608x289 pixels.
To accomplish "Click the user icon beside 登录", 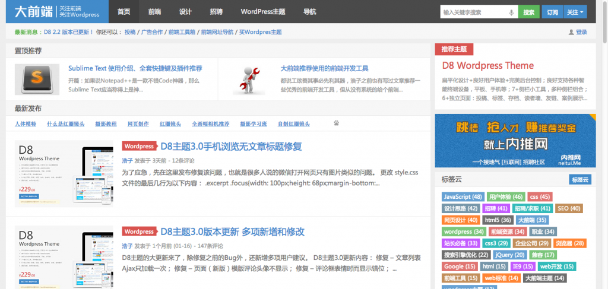I will click(x=571, y=32).
